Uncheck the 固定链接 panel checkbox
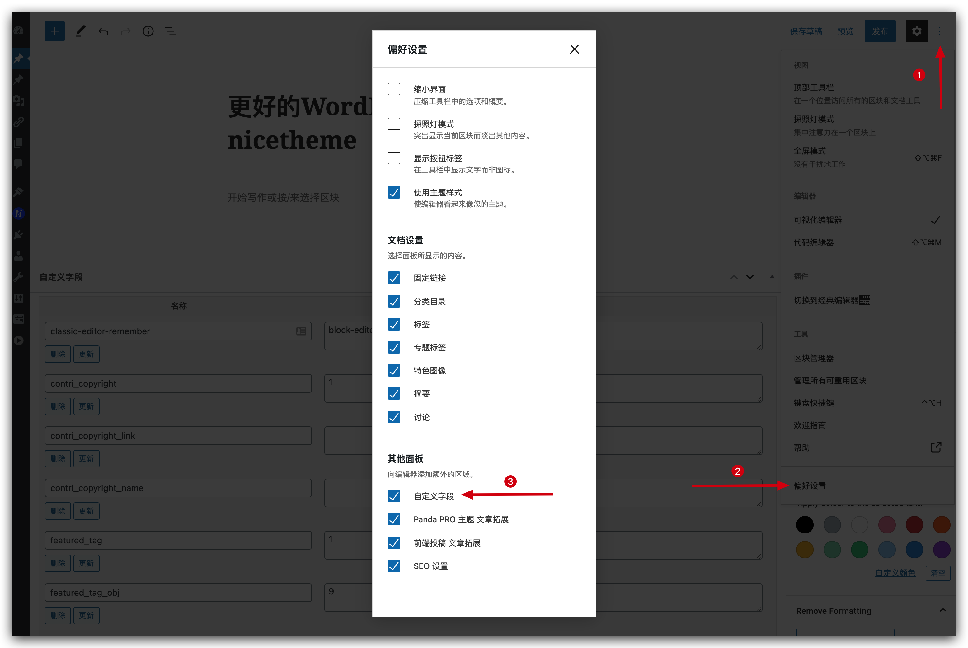 pos(394,278)
